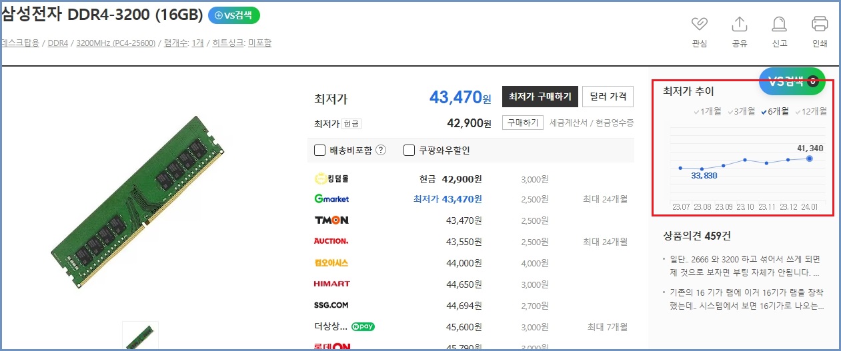Enable the 배송비포함 checkbox
The width and height of the screenshot is (841, 351).
coord(319,150)
